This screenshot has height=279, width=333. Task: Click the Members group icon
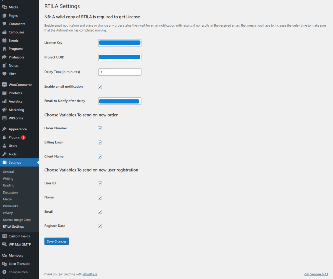coord(4,255)
